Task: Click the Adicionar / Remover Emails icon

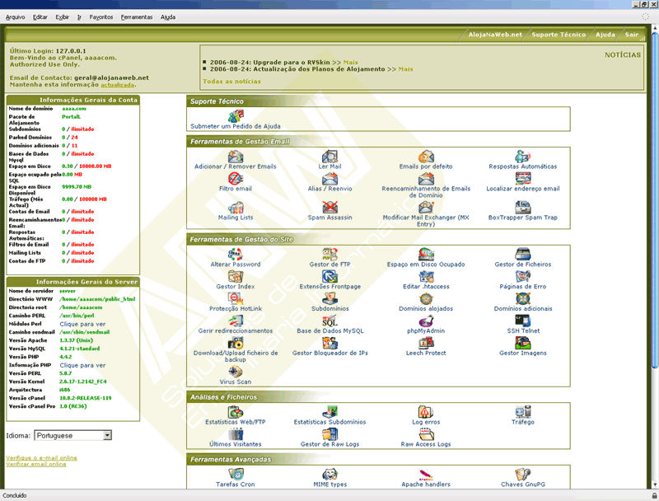Action: point(236,157)
